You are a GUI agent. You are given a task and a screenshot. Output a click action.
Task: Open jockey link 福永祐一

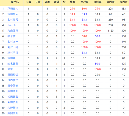(13, 36)
